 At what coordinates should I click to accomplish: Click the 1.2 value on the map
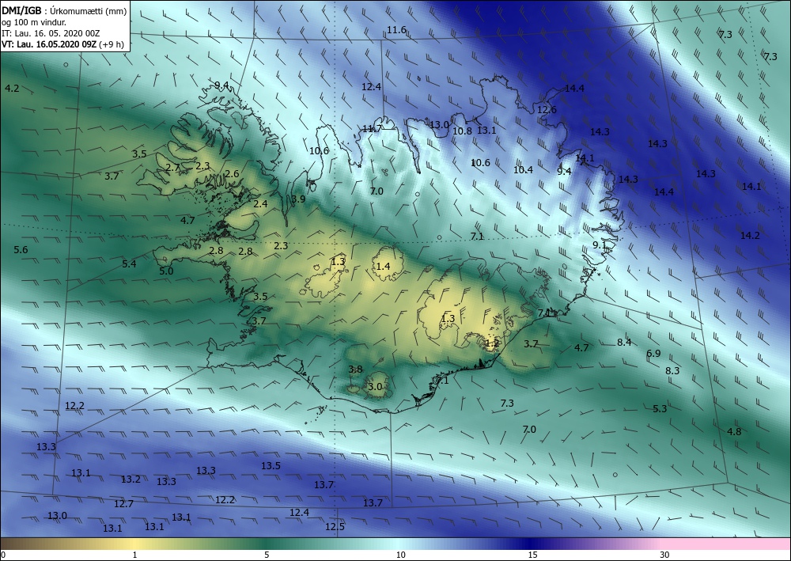point(492,343)
